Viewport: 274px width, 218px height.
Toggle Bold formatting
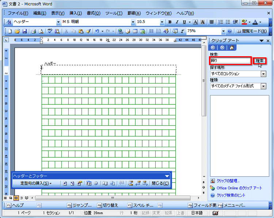(x=170, y=22)
